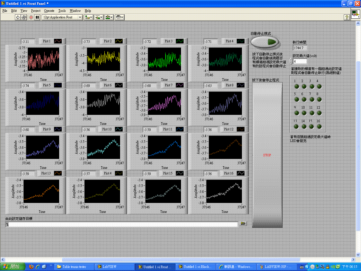Expand the Align Objects dropdown
The image size is (361, 271).
[x=89, y=17]
